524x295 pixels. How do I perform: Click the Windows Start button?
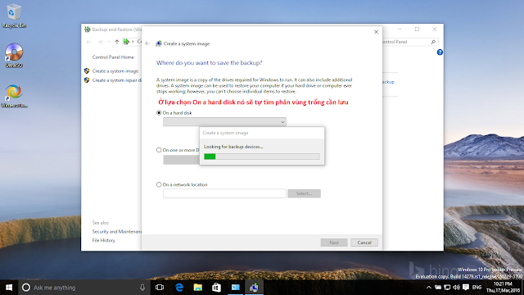(x=9, y=288)
